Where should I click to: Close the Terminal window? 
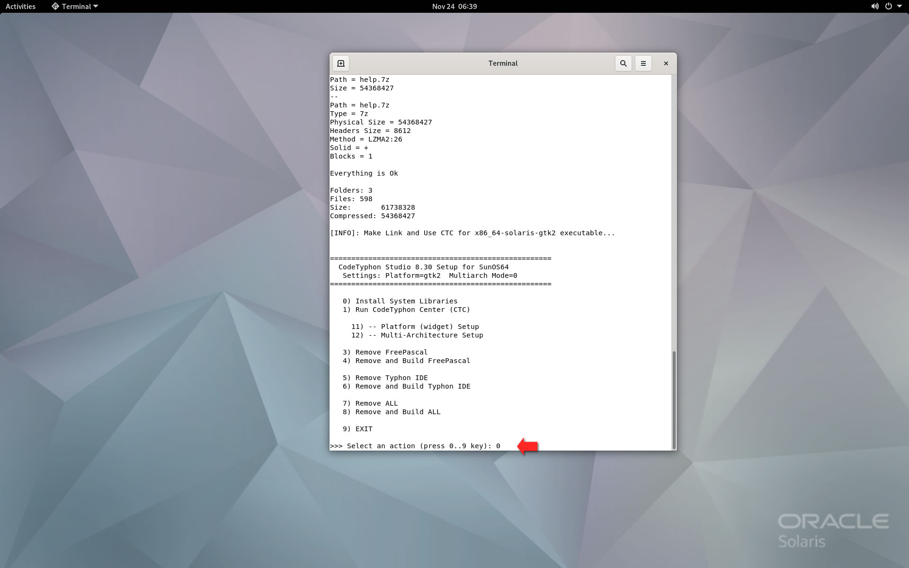click(x=666, y=63)
